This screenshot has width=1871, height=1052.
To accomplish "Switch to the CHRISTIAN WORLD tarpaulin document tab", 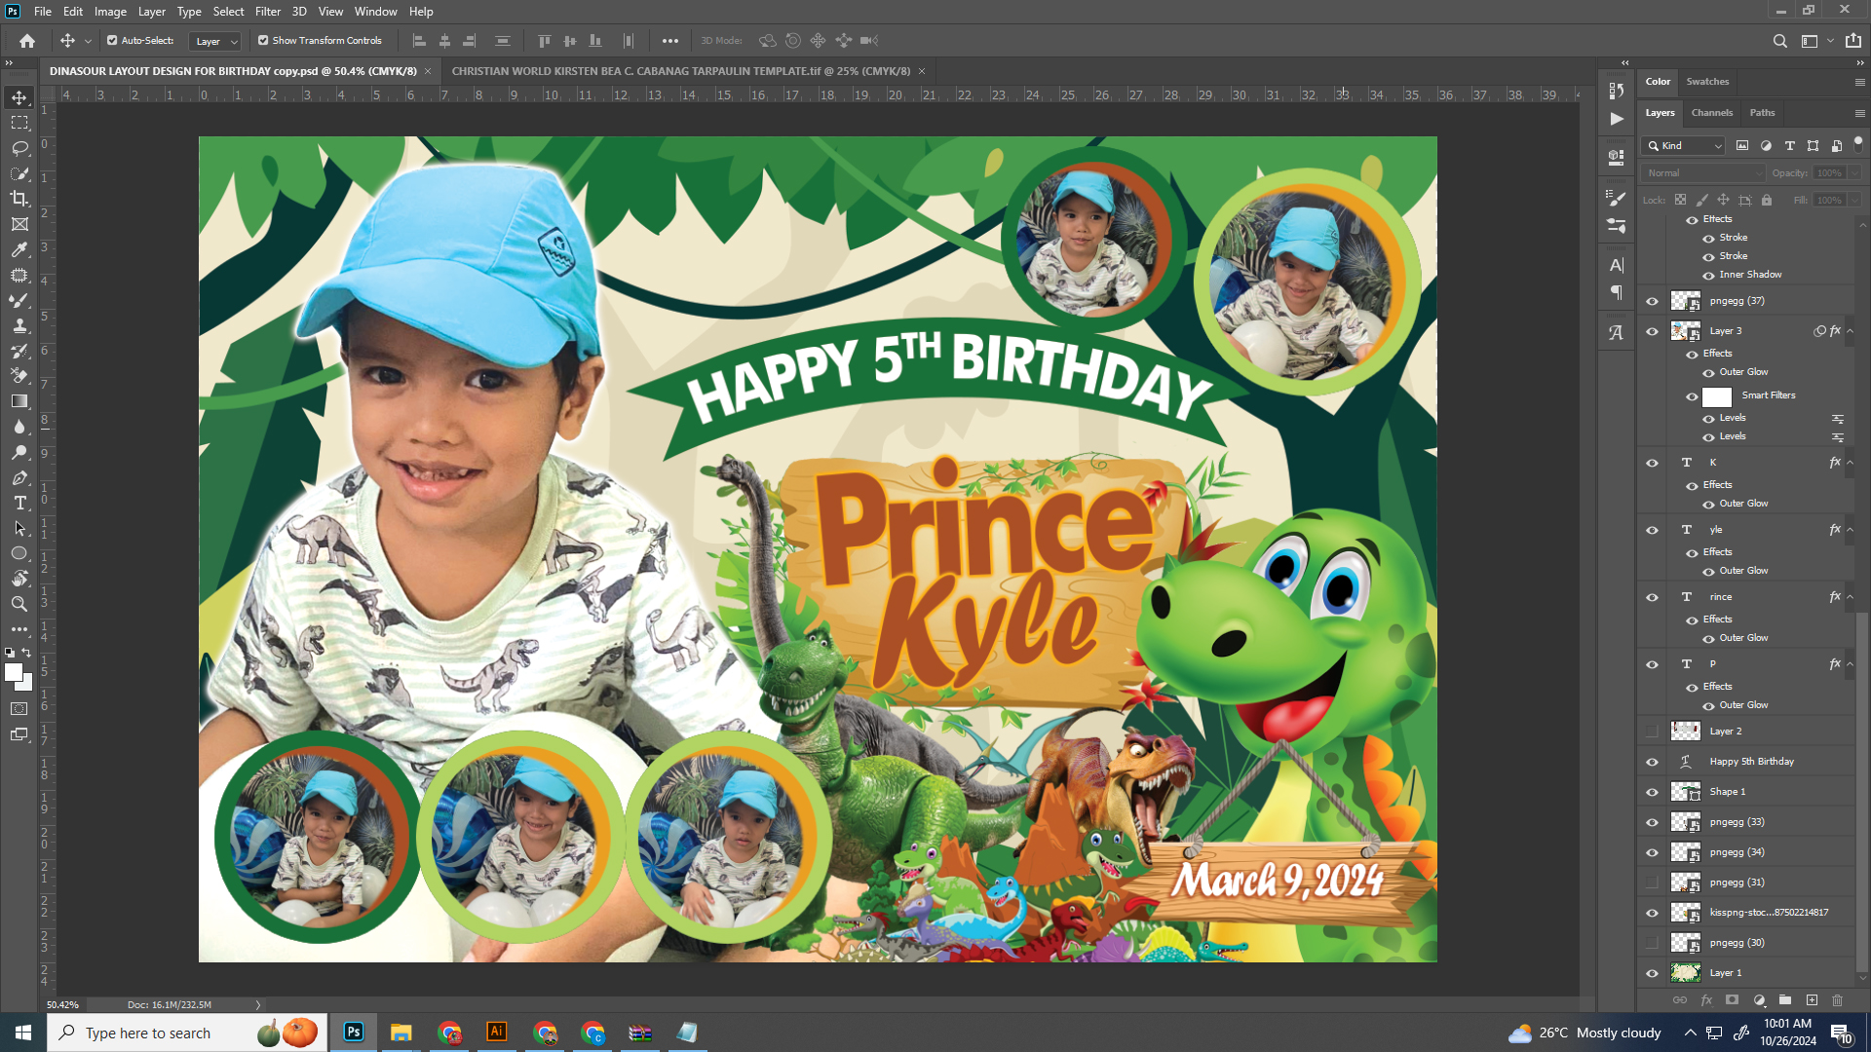I will [680, 71].
